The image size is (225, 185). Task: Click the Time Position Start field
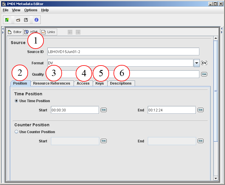tap(75, 110)
